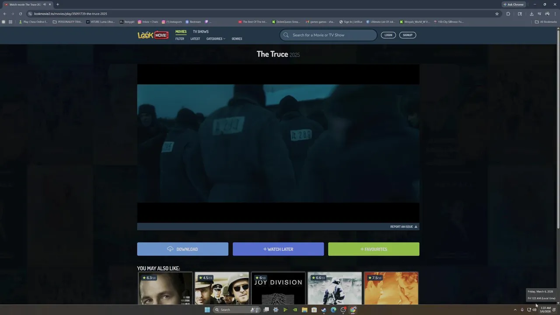Click The Truce movie title
This screenshot has height=315, width=560.
pos(272,54)
